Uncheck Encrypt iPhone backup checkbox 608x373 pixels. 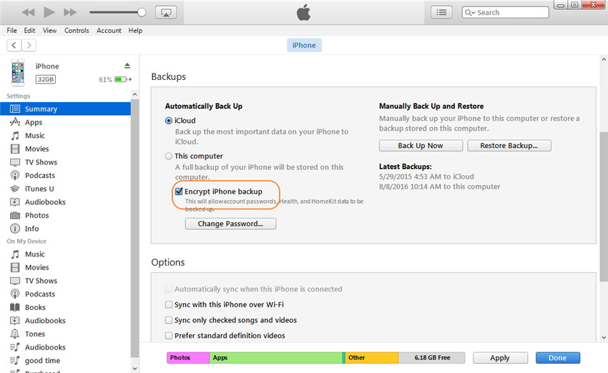[179, 192]
